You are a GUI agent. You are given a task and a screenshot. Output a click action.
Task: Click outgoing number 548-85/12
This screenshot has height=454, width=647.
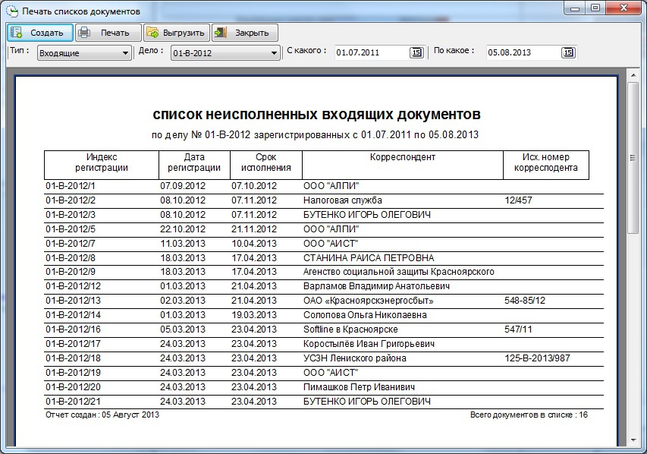pos(525,301)
